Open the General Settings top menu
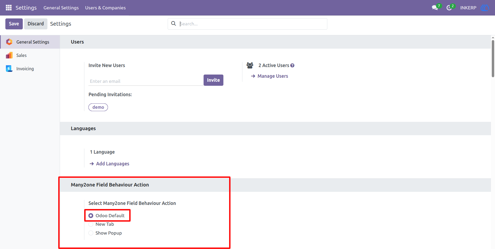This screenshot has height=249, width=495. click(x=61, y=8)
